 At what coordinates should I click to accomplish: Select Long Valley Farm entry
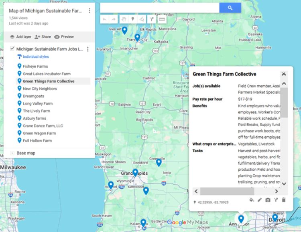(x=38, y=103)
